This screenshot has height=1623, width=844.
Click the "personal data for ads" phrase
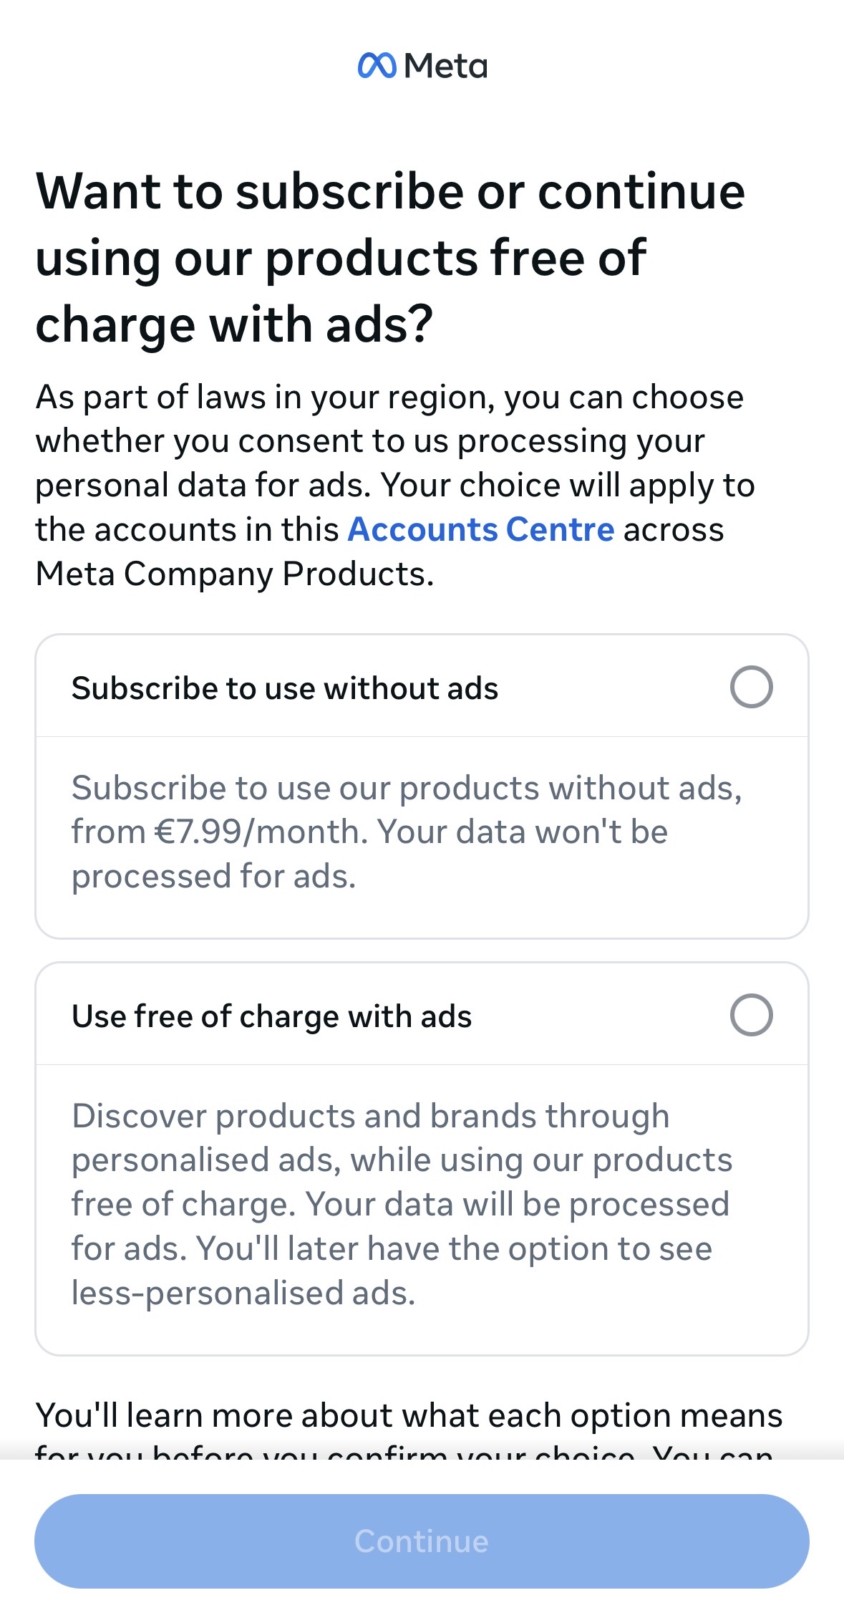[203, 486]
